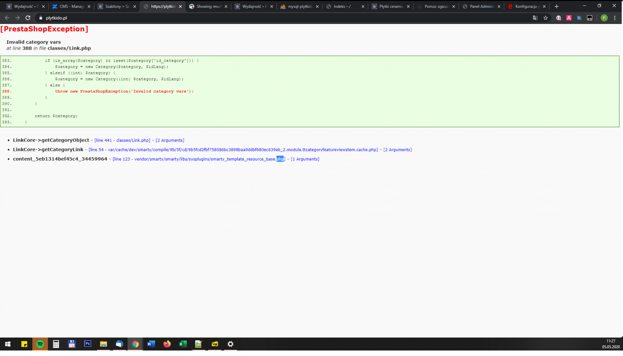Open the Chrome three-dot menu

coord(615,18)
